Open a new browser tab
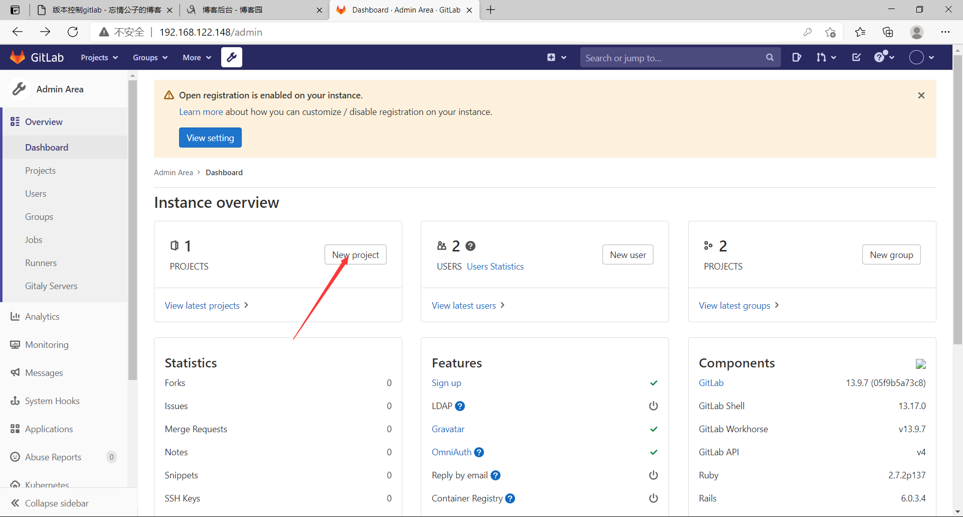963x517 pixels. click(x=491, y=10)
